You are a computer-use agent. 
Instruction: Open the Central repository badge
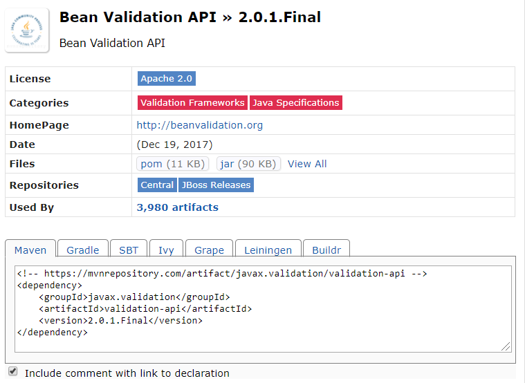point(157,185)
